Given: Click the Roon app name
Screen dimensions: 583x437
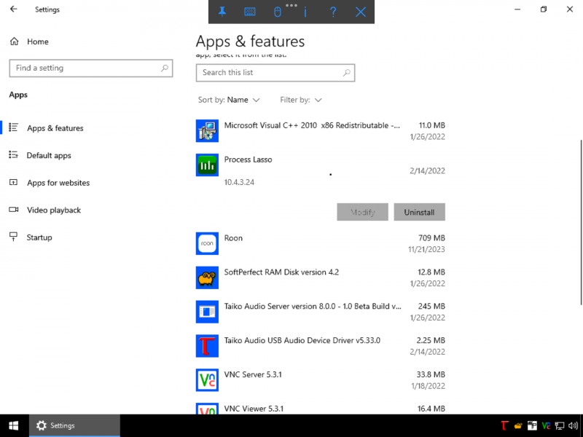Looking at the screenshot, I should point(233,238).
